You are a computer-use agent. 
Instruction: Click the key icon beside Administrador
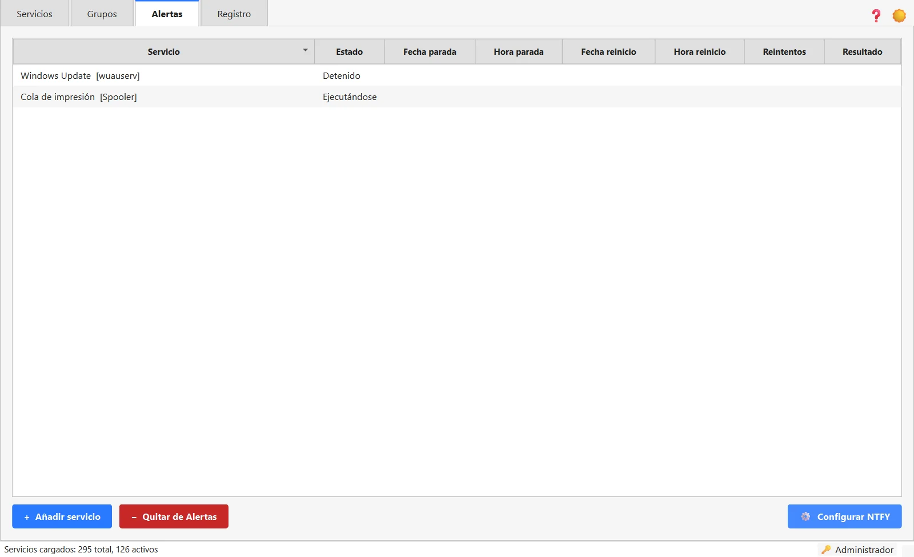coord(826,550)
